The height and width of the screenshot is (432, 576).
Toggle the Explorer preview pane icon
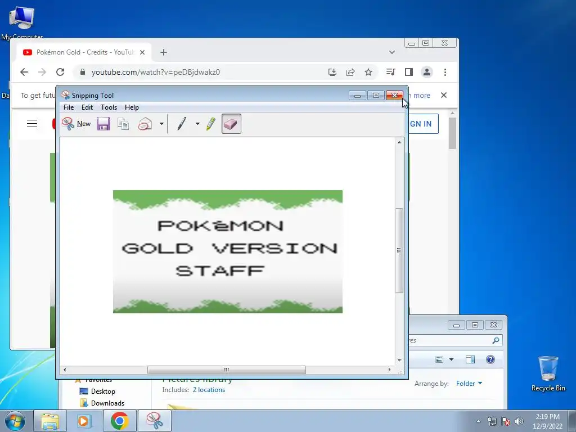click(x=470, y=359)
